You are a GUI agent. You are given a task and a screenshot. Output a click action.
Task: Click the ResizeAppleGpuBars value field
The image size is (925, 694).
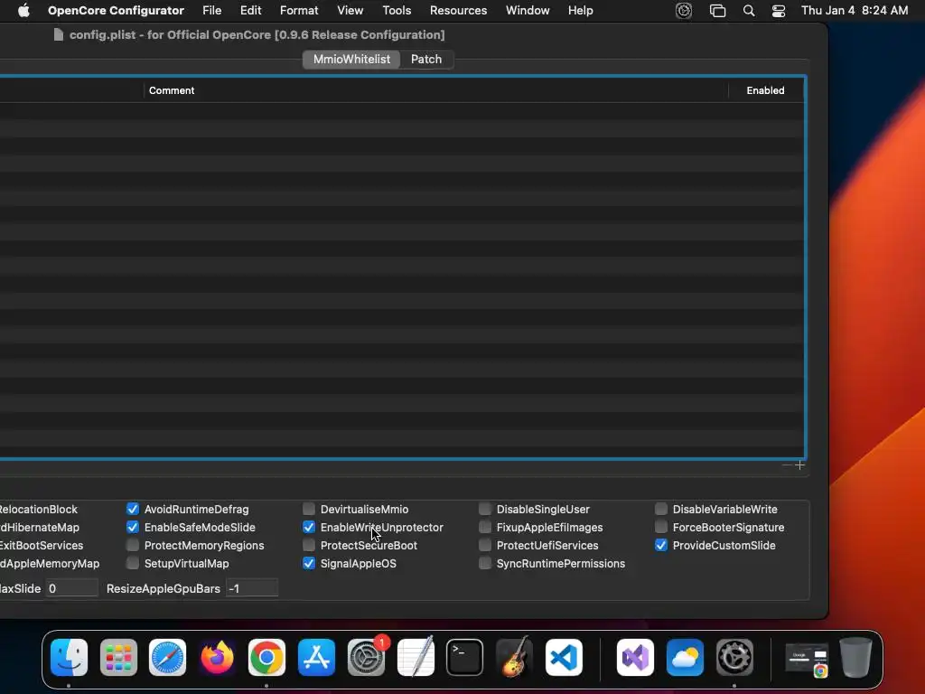click(x=252, y=588)
